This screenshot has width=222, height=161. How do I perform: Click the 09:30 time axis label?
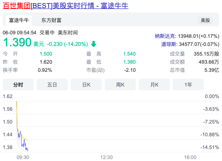pos(23,157)
